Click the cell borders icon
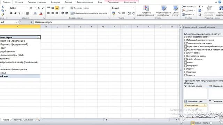Image resolution: width=223 pixels, height=125 pixels. click(27, 13)
